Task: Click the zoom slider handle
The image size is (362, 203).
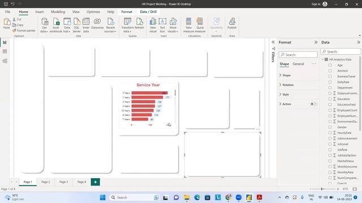Action: point(322,189)
